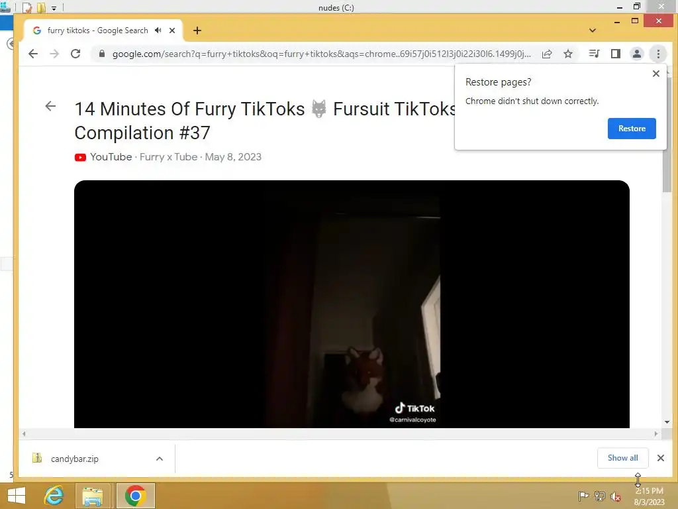Click the Furry x Tube channel name
Viewport: 678px width, 509px height.
pos(169,157)
